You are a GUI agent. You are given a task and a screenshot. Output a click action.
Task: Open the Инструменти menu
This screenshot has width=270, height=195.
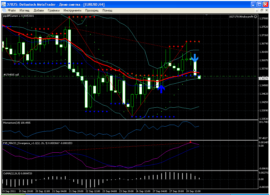tap(72, 10)
